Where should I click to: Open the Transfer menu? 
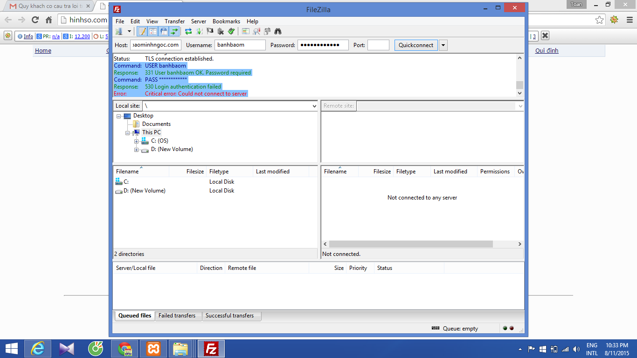pyautogui.click(x=174, y=21)
